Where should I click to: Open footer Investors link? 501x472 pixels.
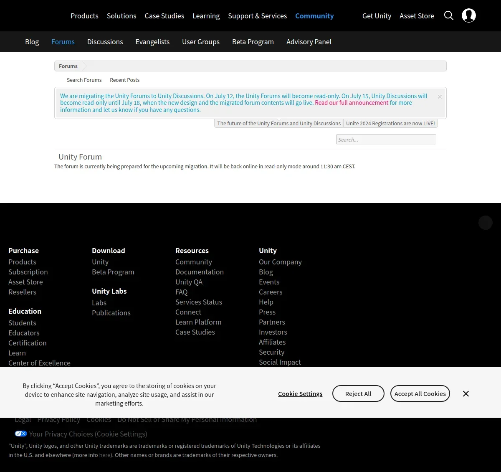273,332
